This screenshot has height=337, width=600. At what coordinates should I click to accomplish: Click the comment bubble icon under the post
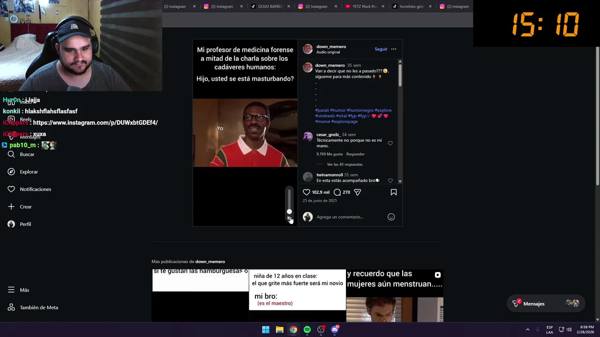337,192
